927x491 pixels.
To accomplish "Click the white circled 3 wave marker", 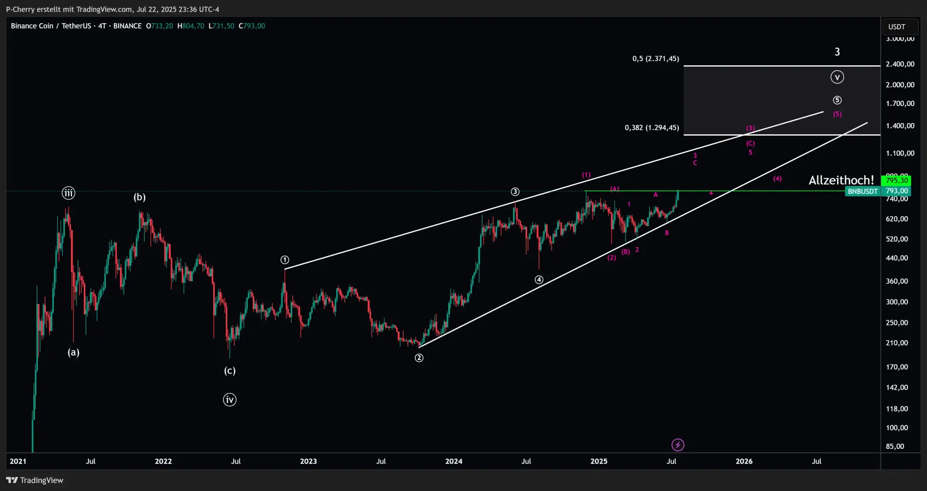I will coord(515,192).
